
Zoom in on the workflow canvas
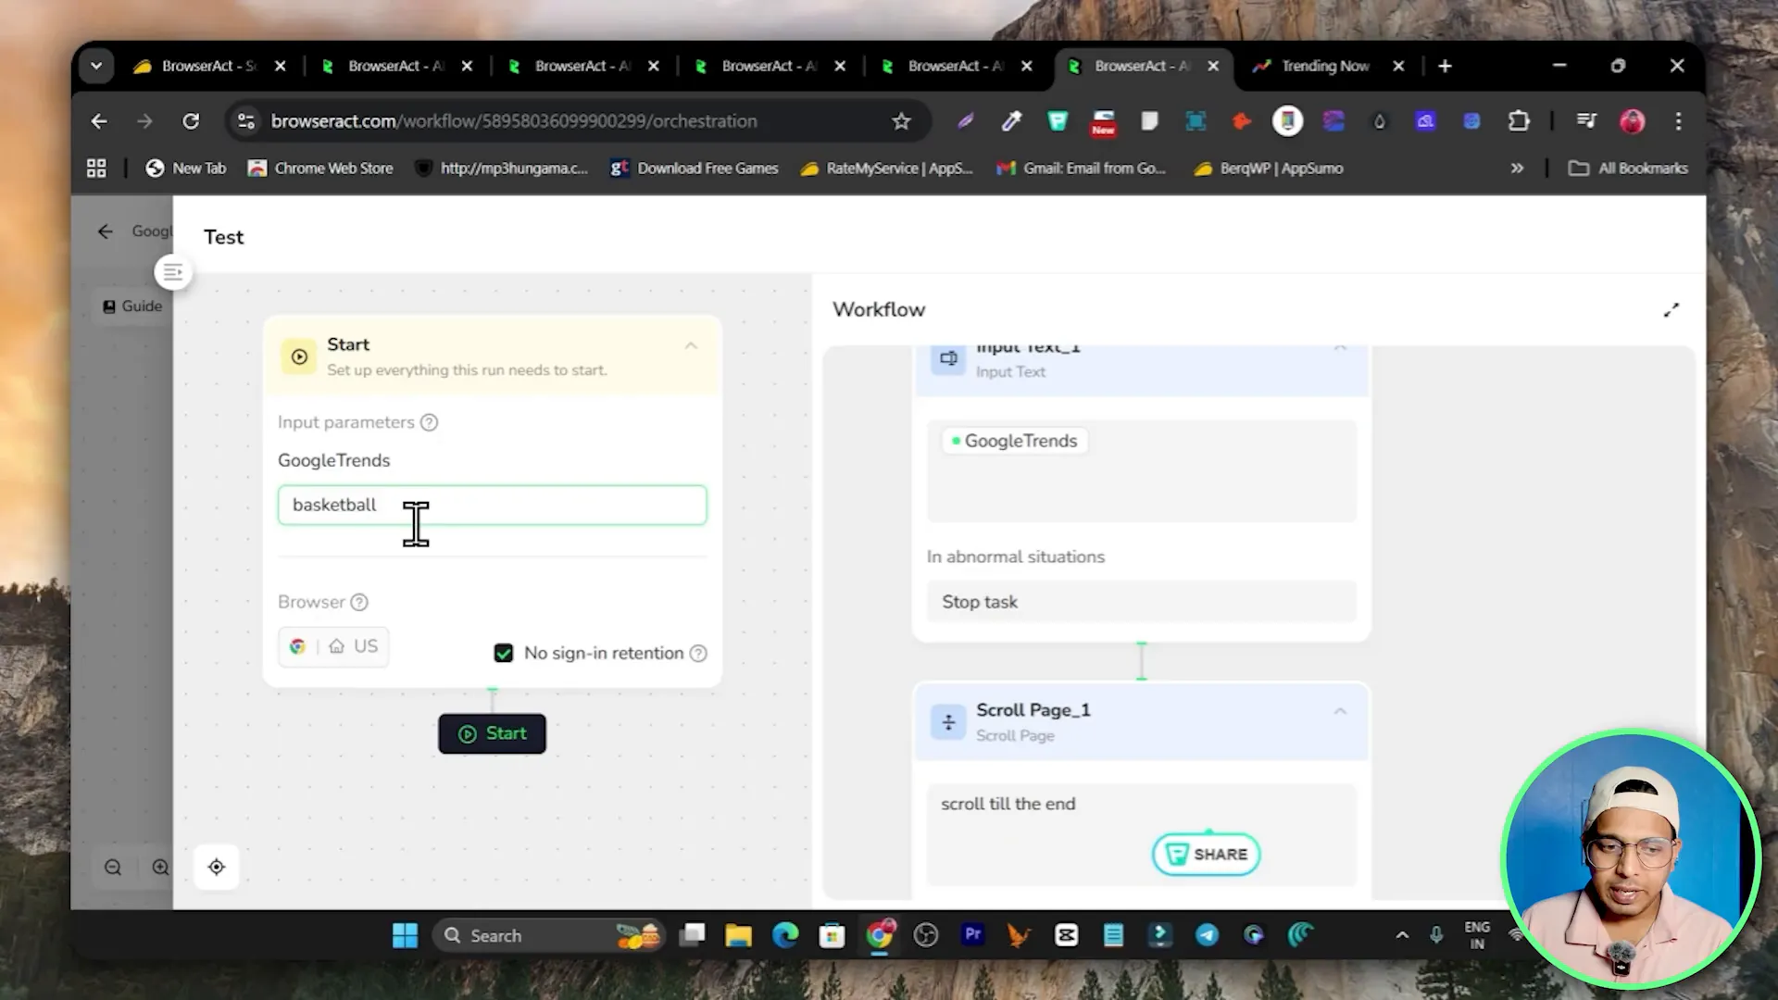pos(160,868)
